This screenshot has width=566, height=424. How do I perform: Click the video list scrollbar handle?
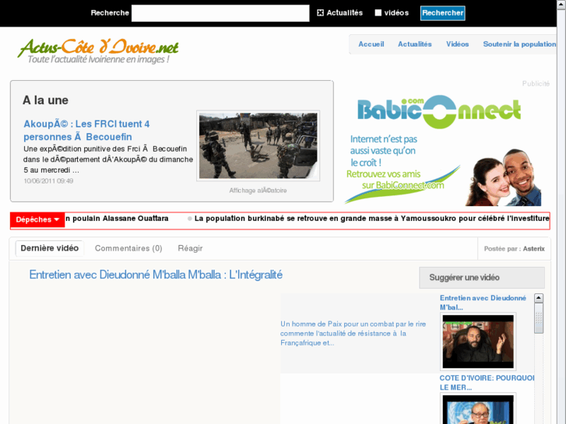[x=539, y=318]
